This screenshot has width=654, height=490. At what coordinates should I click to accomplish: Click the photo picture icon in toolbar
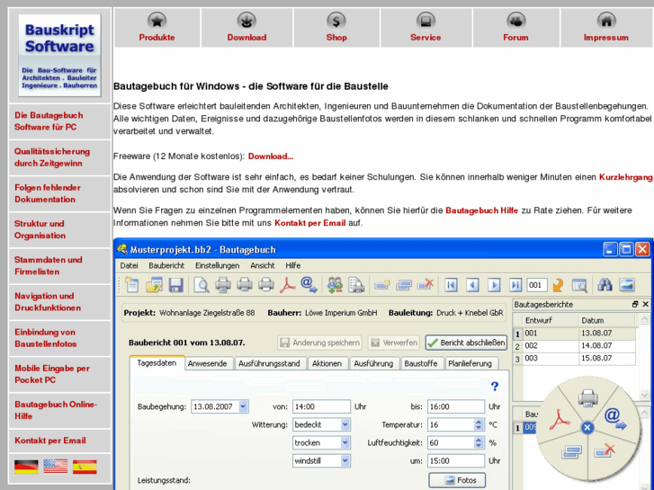[x=627, y=285]
